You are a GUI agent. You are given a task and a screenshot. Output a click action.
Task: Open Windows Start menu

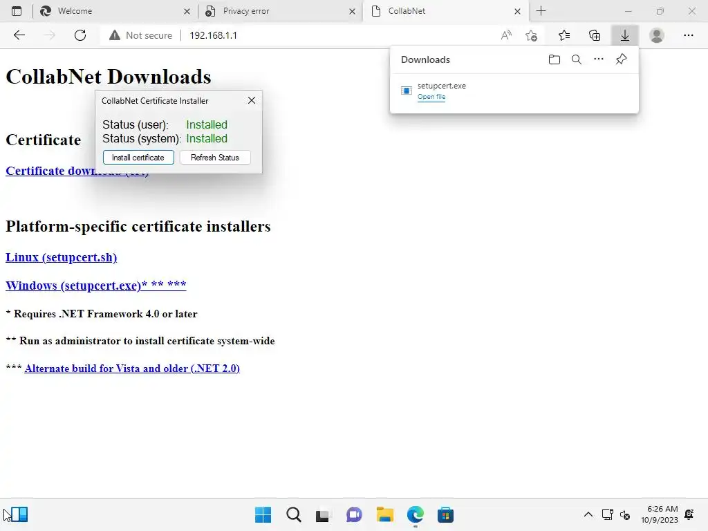point(263,514)
